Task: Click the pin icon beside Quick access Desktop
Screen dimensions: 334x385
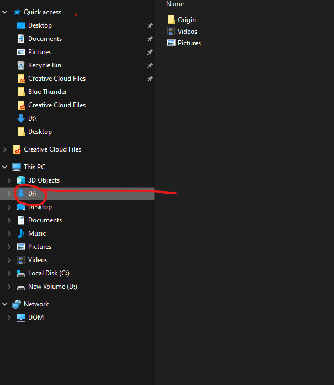Action: 150,25
